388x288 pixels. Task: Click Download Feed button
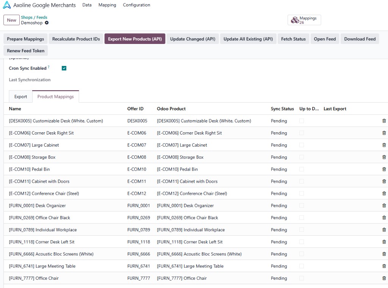click(x=360, y=39)
